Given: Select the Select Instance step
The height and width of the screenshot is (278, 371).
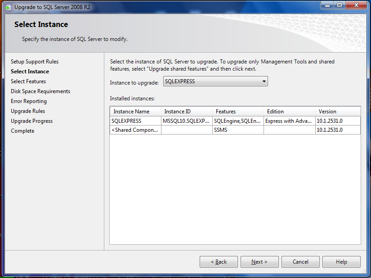Looking at the screenshot, I should pyautogui.click(x=30, y=72).
